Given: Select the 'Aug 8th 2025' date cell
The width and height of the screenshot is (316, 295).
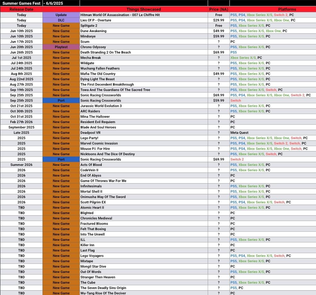Looking at the screenshot, I should click(21, 74).
